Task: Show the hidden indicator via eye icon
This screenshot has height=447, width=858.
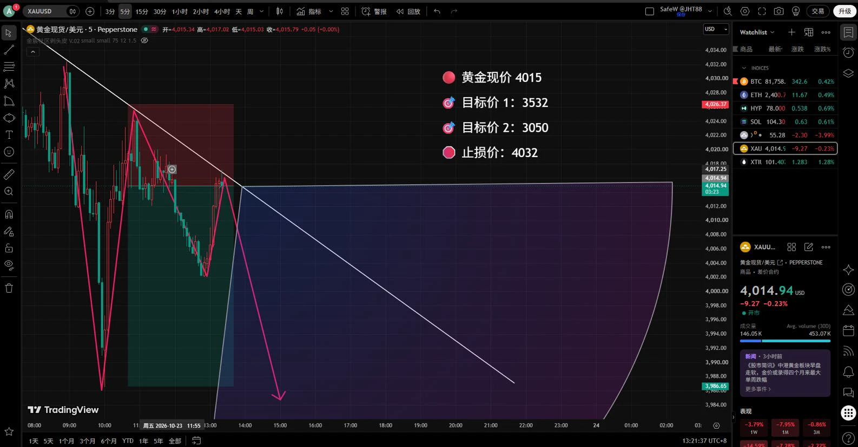Action: click(144, 40)
